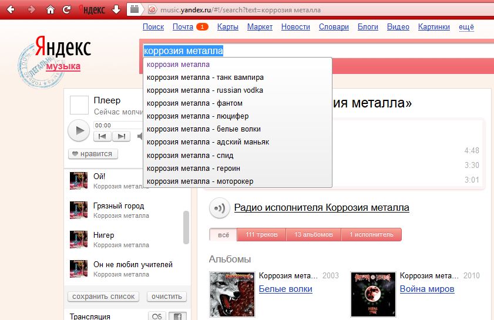This screenshot has width=494, height=320.
Task: Reload the page with the refresh icon
Action: point(66,9)
